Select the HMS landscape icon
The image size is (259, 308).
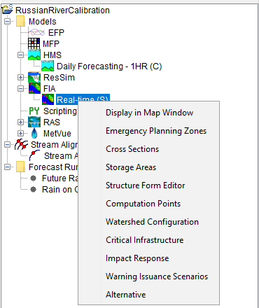[34, 55]
